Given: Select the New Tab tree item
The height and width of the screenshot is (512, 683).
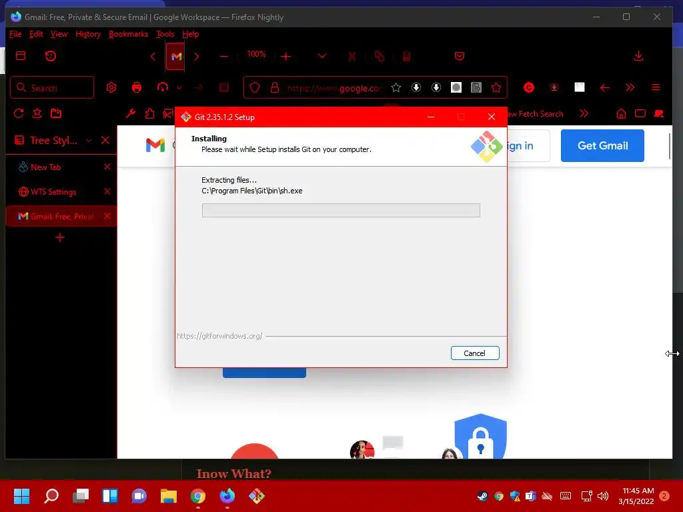Looking at the screenshot, I should [46, 167].
